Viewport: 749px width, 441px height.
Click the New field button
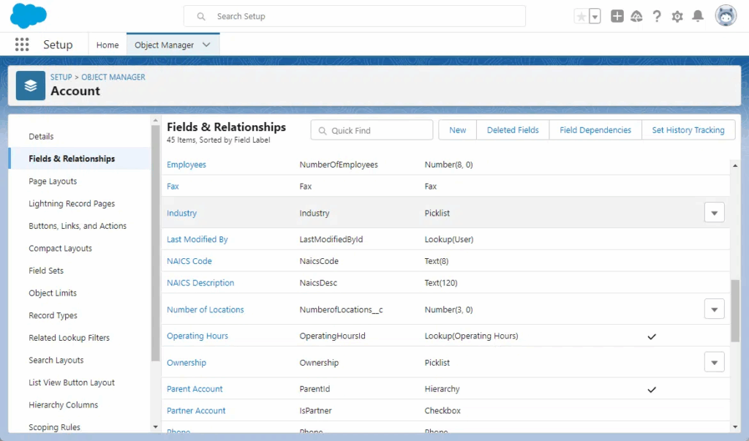457,130
